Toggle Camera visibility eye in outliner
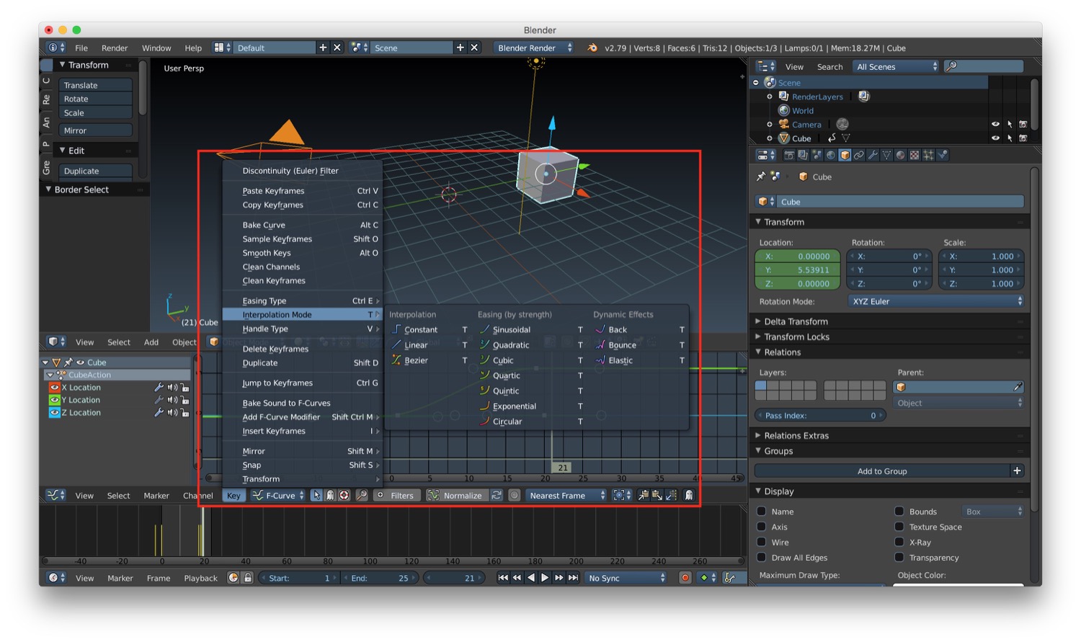 click(x=995, y=125)
